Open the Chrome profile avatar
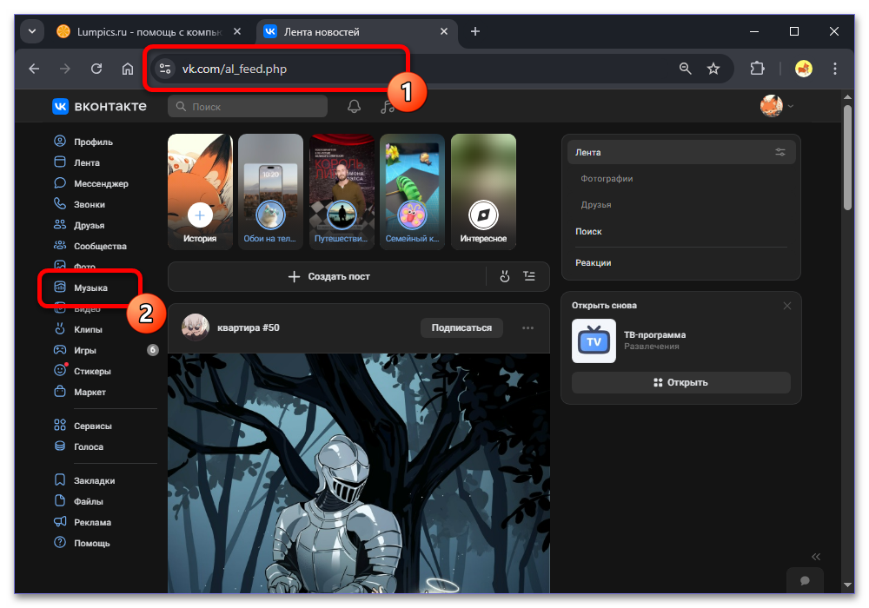This screenshot has height=608, width=869. pos(803,69)
